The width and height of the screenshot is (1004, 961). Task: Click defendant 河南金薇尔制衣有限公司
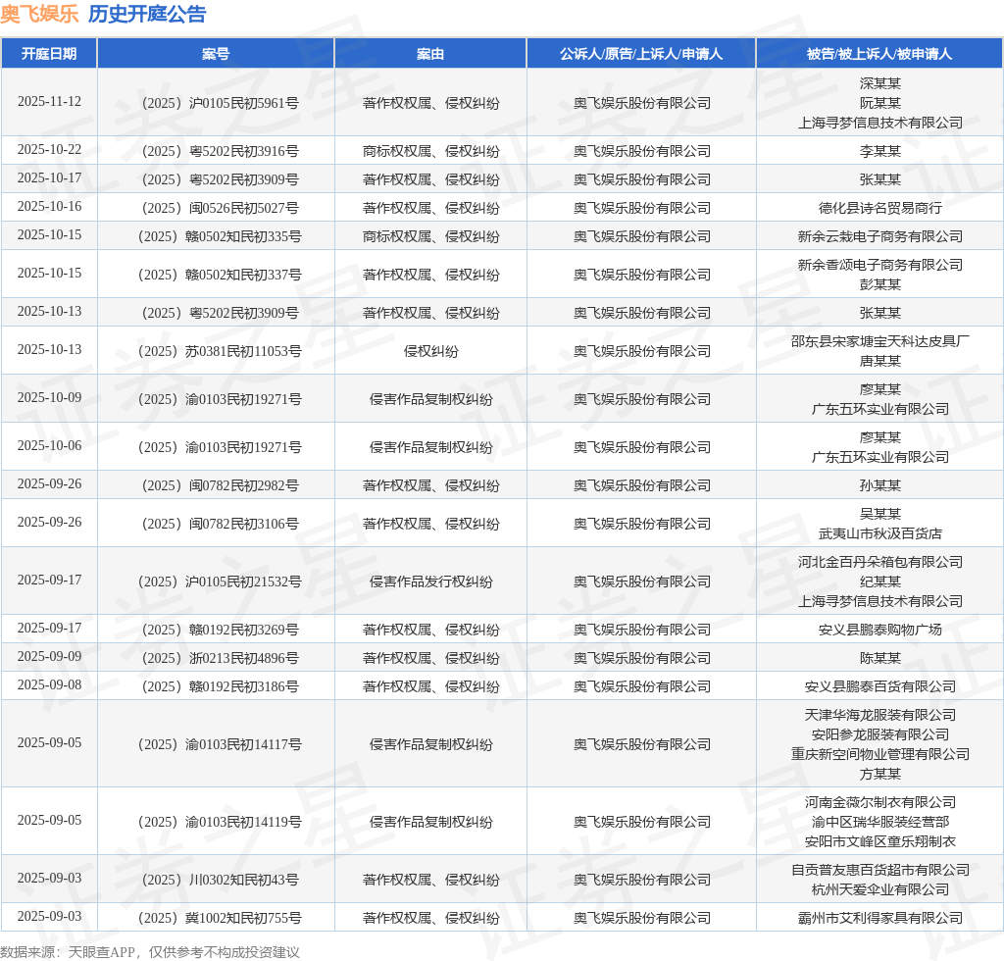879,802
